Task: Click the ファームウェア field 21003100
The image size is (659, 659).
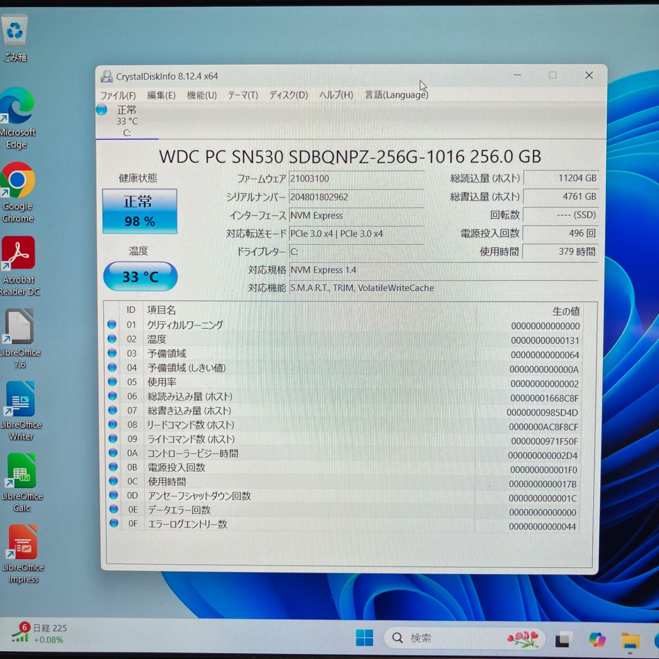Action: coord(357,179)
